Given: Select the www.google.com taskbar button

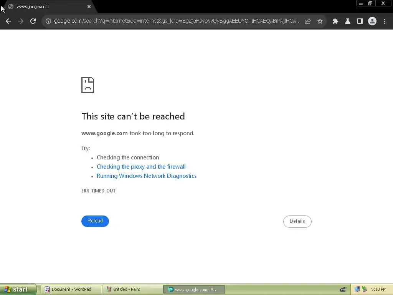Looking at the screenshot, I should 194,290.
